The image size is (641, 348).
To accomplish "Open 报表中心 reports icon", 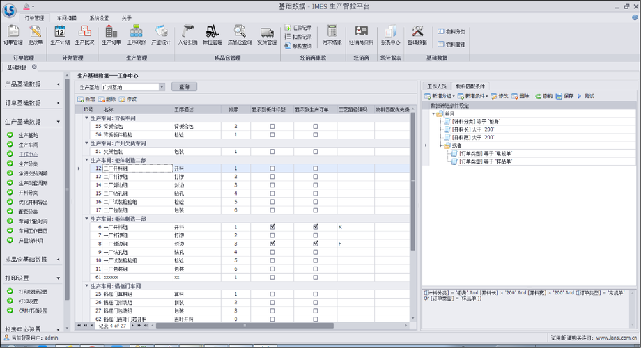I will [x=390, y=35].
